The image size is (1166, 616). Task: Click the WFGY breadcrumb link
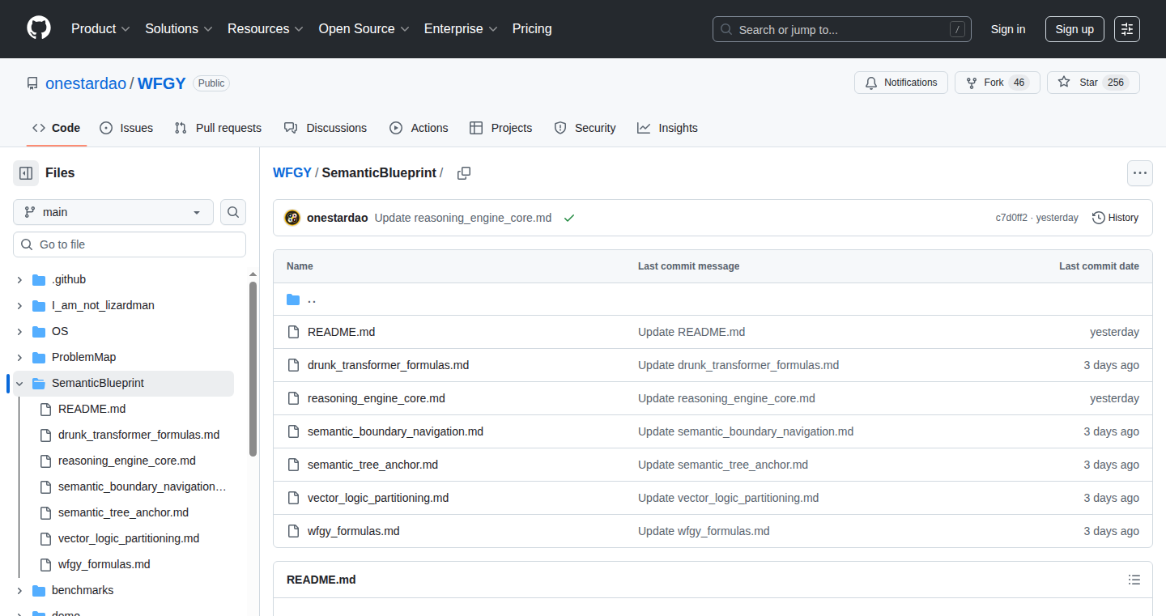pyautogui.click(x=292, y=172)
